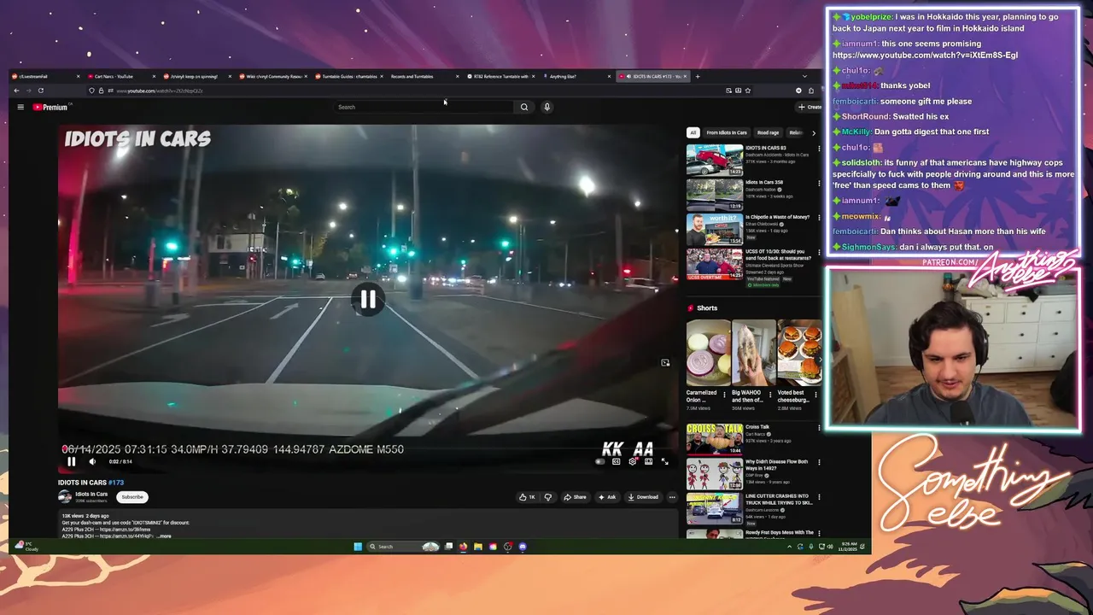Viewport: 1093px width, 615px height.
Task: Pause the video with the player pause button
Action: 72,461
